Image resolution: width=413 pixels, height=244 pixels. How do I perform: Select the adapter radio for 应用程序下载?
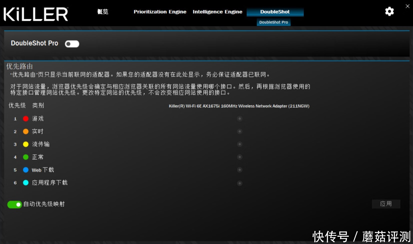tap(240, 183)
